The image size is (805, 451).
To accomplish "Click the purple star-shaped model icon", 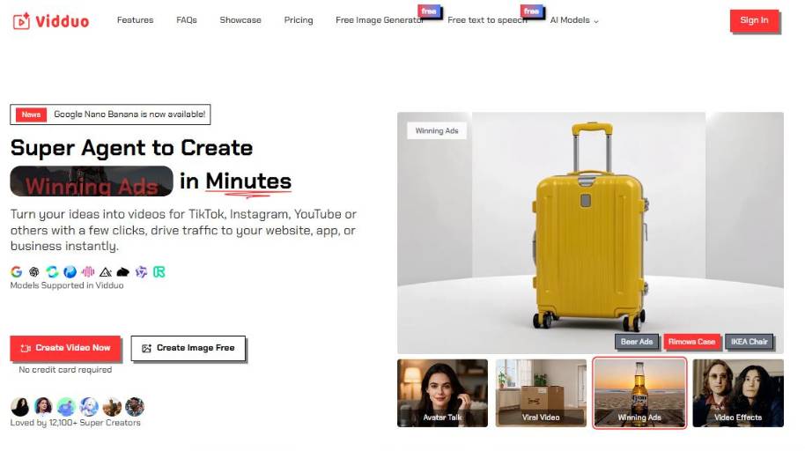I will (x=141, y=271).
